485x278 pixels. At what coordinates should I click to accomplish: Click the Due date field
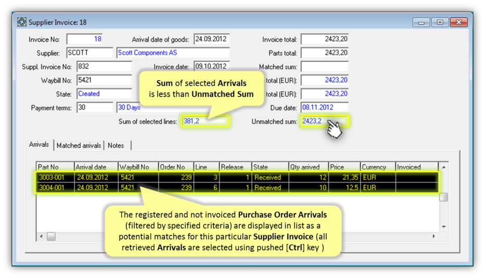[324, 107]
